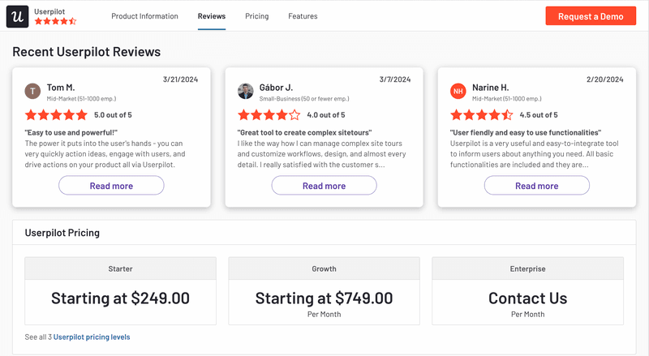The image size is (649, 356).
Task: Click reviewer name Tom M.
Action: [x=61, y=88]
